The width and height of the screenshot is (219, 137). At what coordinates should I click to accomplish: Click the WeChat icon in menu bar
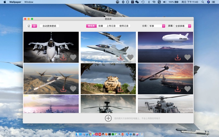pos(137,2)
